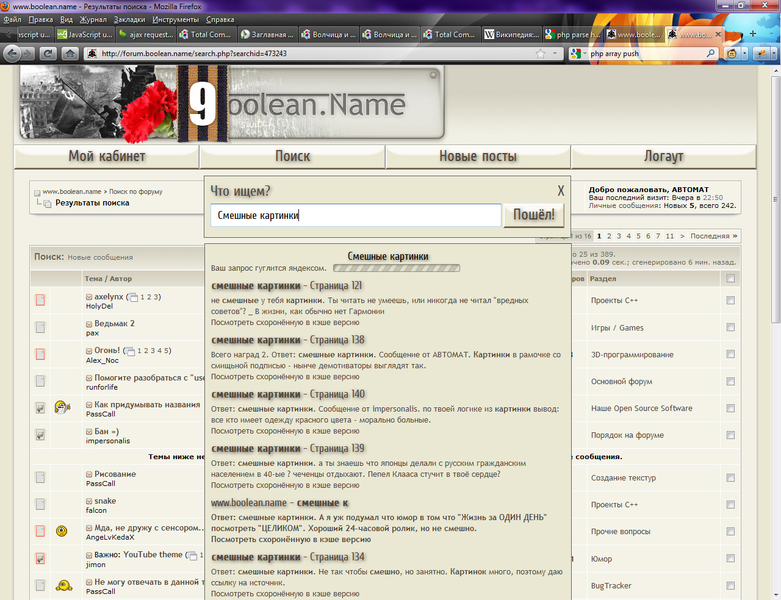Open the Закладки menu

(x=129, y=20)
